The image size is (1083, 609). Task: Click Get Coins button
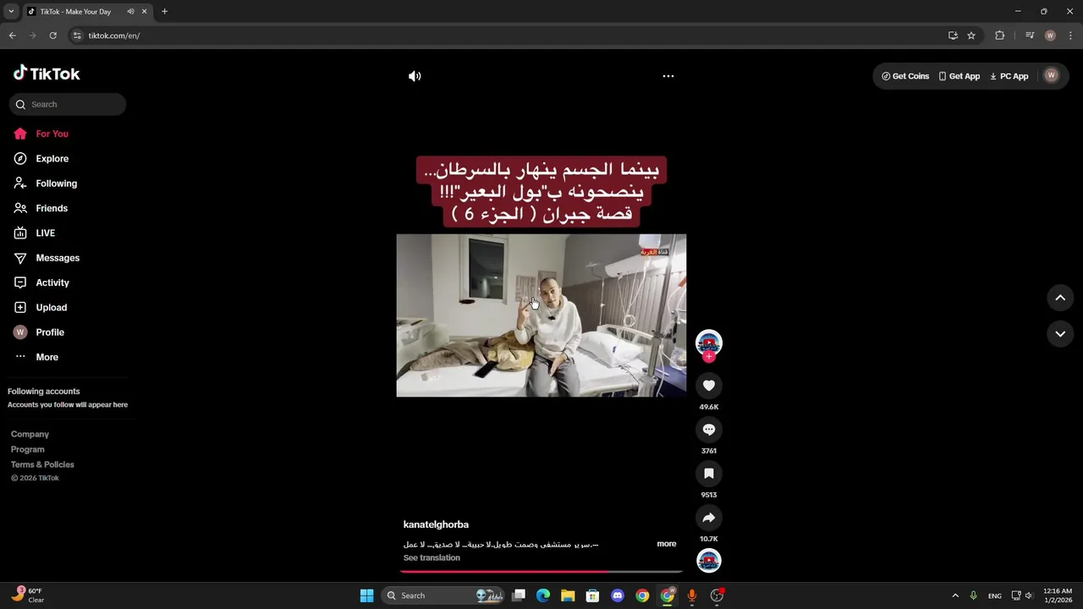point(905,76)
